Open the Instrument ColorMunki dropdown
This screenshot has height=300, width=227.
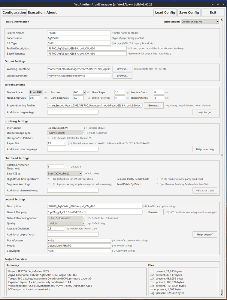[x=200, y=22]
